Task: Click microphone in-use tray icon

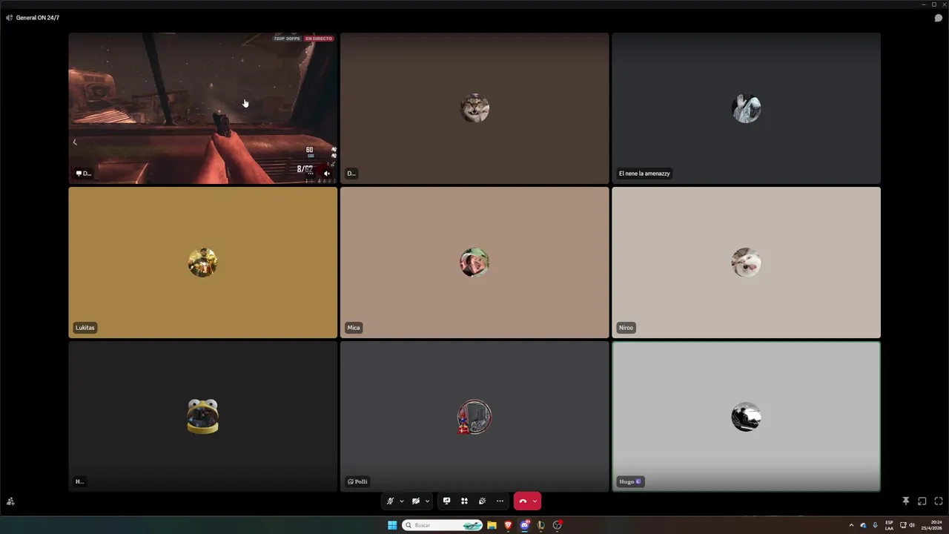Action: tap(875, 525)
